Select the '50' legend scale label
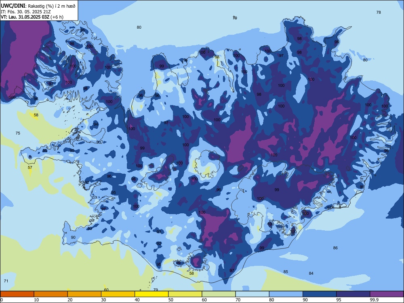The image size is (404, 303). 171,300
